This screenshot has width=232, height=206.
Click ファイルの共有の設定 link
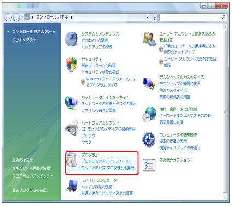(x=98, y=110)
